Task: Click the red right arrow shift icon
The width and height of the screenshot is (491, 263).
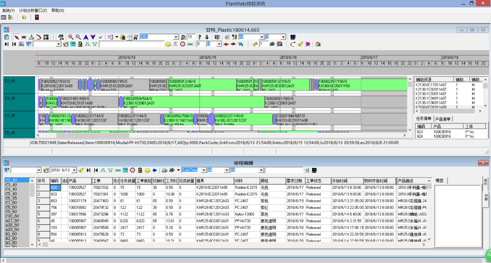Action: [x=233, y=44]
